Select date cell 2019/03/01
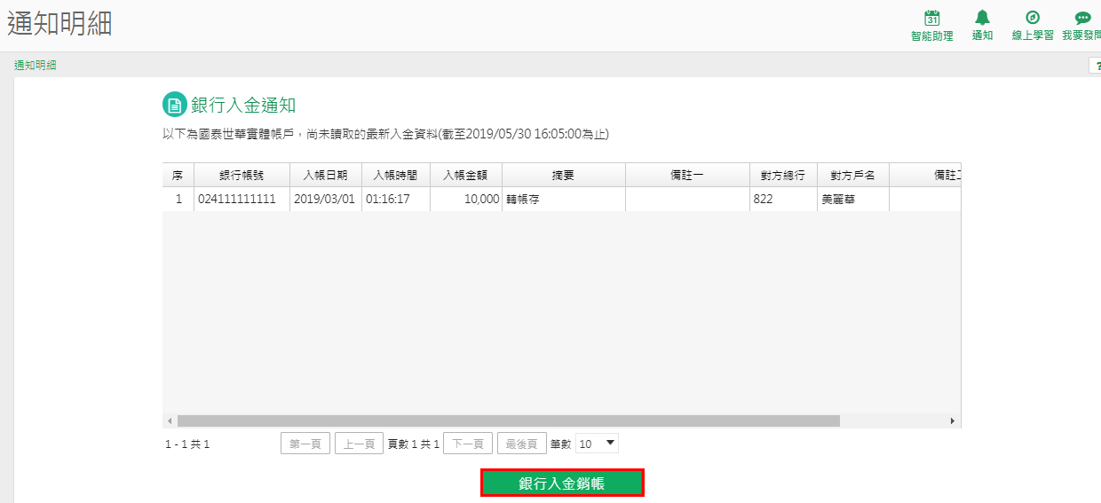The width and height of the screenshot is (1101, 503). (x=326, y=199)
